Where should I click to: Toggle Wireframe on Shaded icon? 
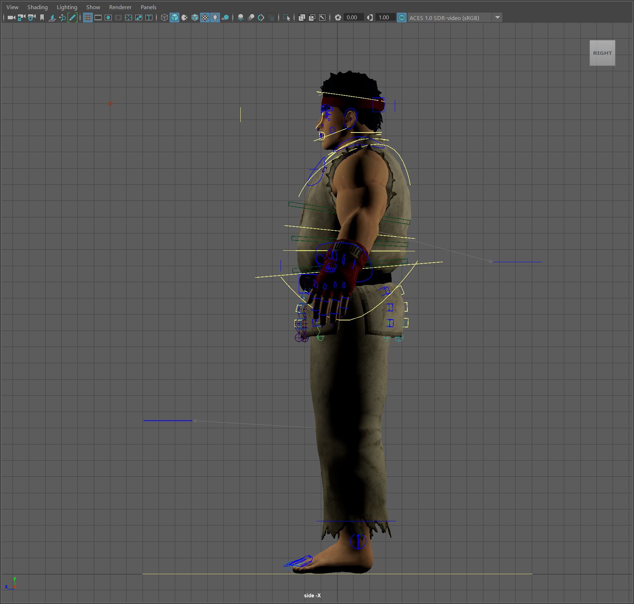(195, 18)
